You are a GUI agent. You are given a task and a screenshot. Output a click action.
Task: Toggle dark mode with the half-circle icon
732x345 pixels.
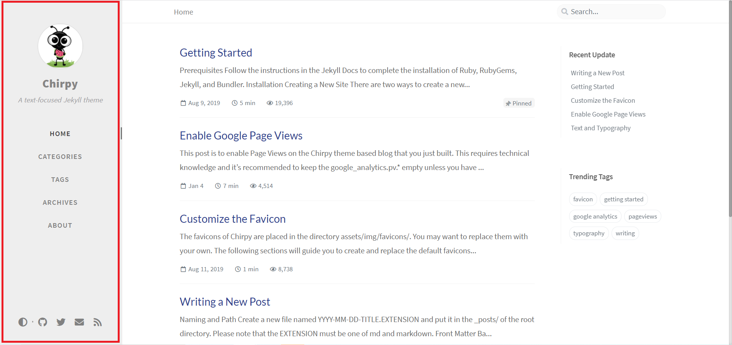pos(23,322)
